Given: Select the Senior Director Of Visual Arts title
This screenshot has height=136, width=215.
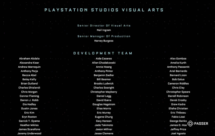Looking at the screenshot, I should [x=104, y=25].
